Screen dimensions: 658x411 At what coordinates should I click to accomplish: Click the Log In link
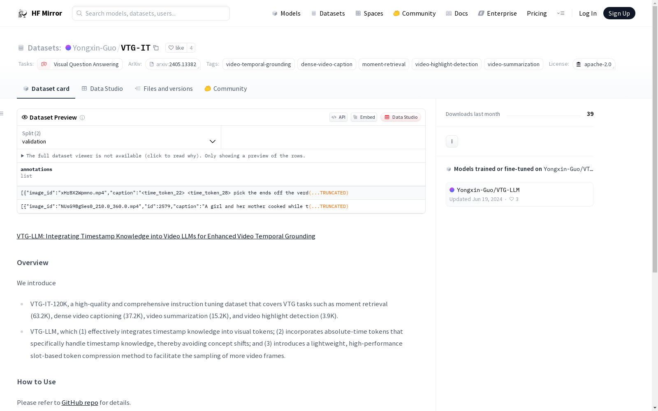point(588,13)
